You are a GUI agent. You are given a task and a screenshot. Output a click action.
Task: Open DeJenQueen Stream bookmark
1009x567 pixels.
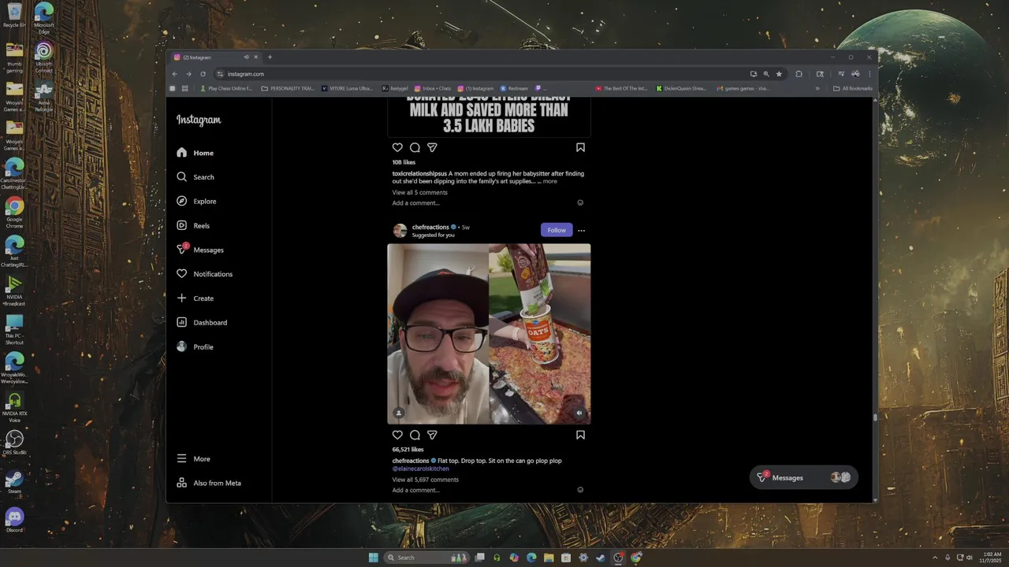(682, 88)
